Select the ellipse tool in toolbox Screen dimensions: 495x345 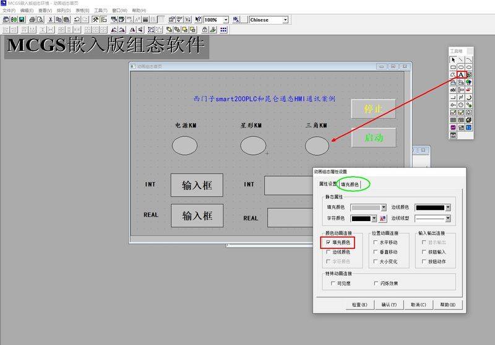tap(469, 67)
